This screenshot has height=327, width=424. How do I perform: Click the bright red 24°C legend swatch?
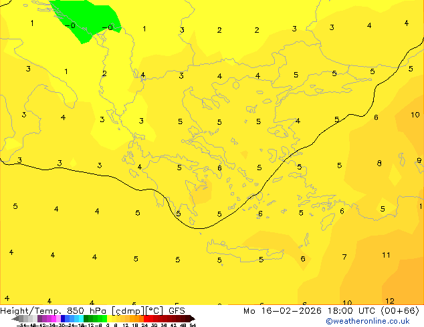pyautogui.click(x=146, y=318)
